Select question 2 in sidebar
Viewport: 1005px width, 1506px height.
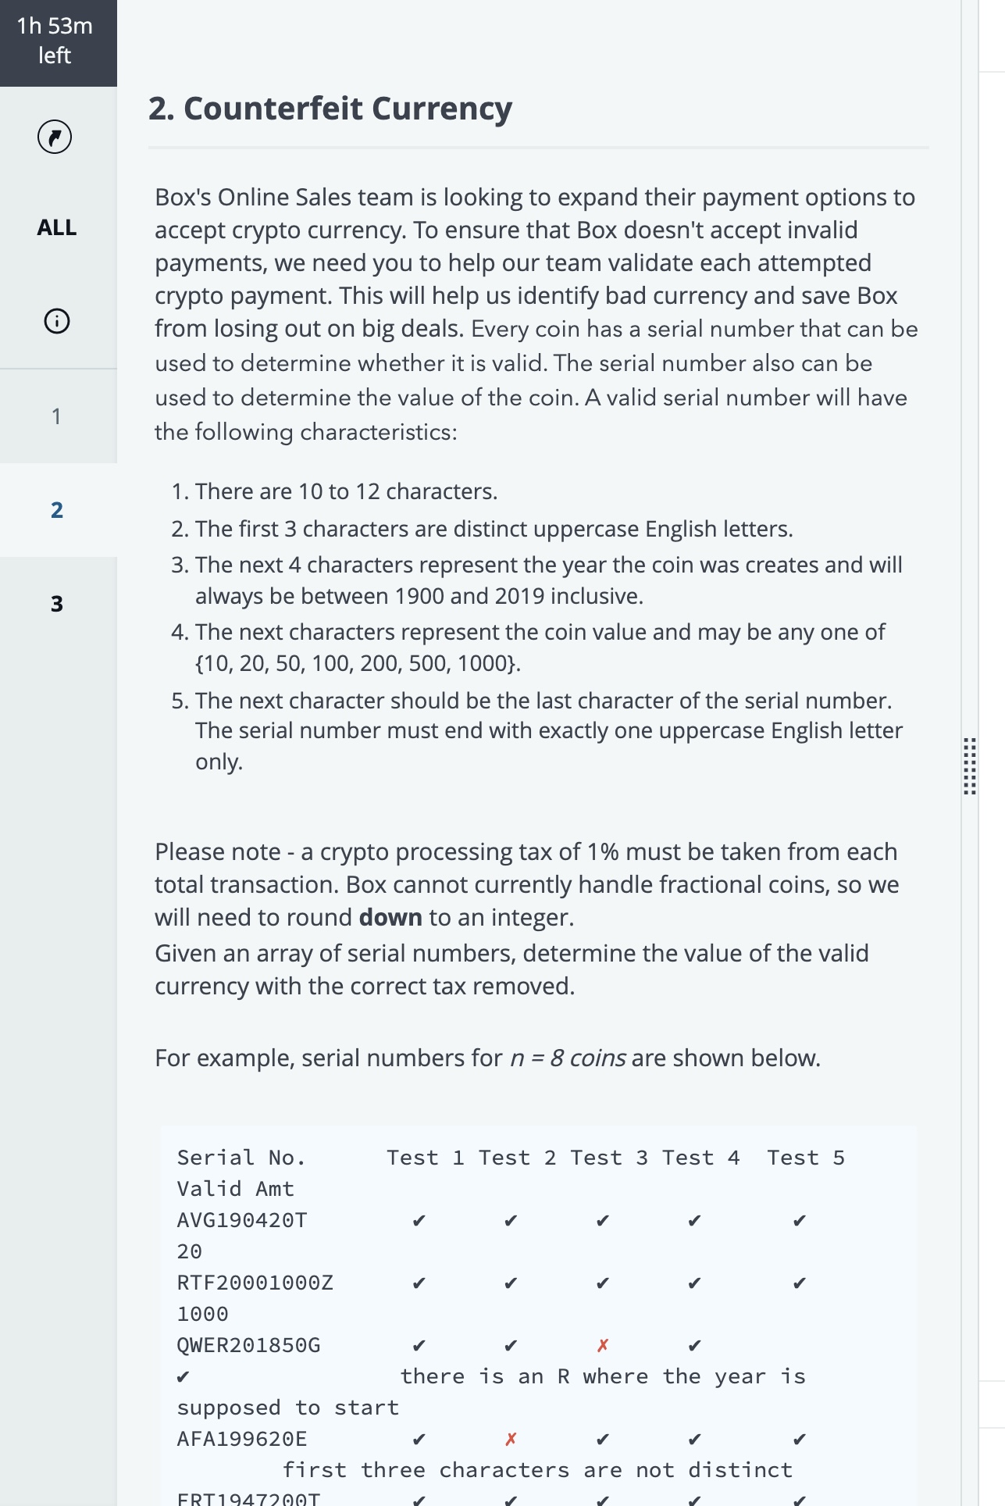click(x=56, y=510)
